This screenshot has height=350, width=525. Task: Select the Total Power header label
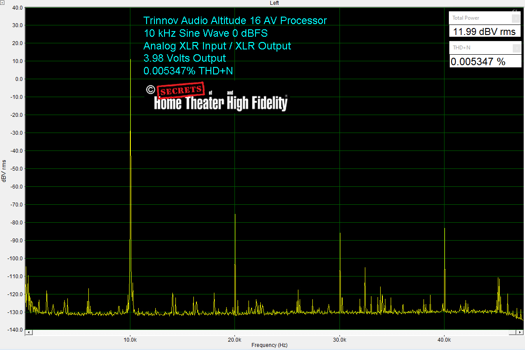coord(466,18)
